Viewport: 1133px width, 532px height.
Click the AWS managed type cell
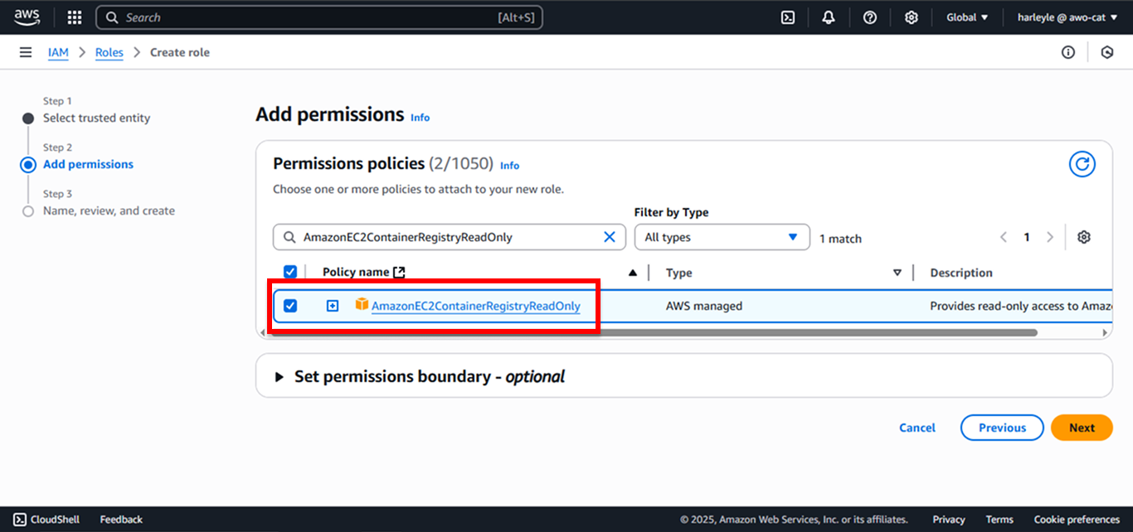703,306
